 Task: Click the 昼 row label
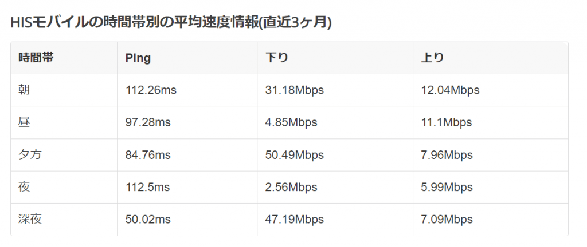[25, 122]
